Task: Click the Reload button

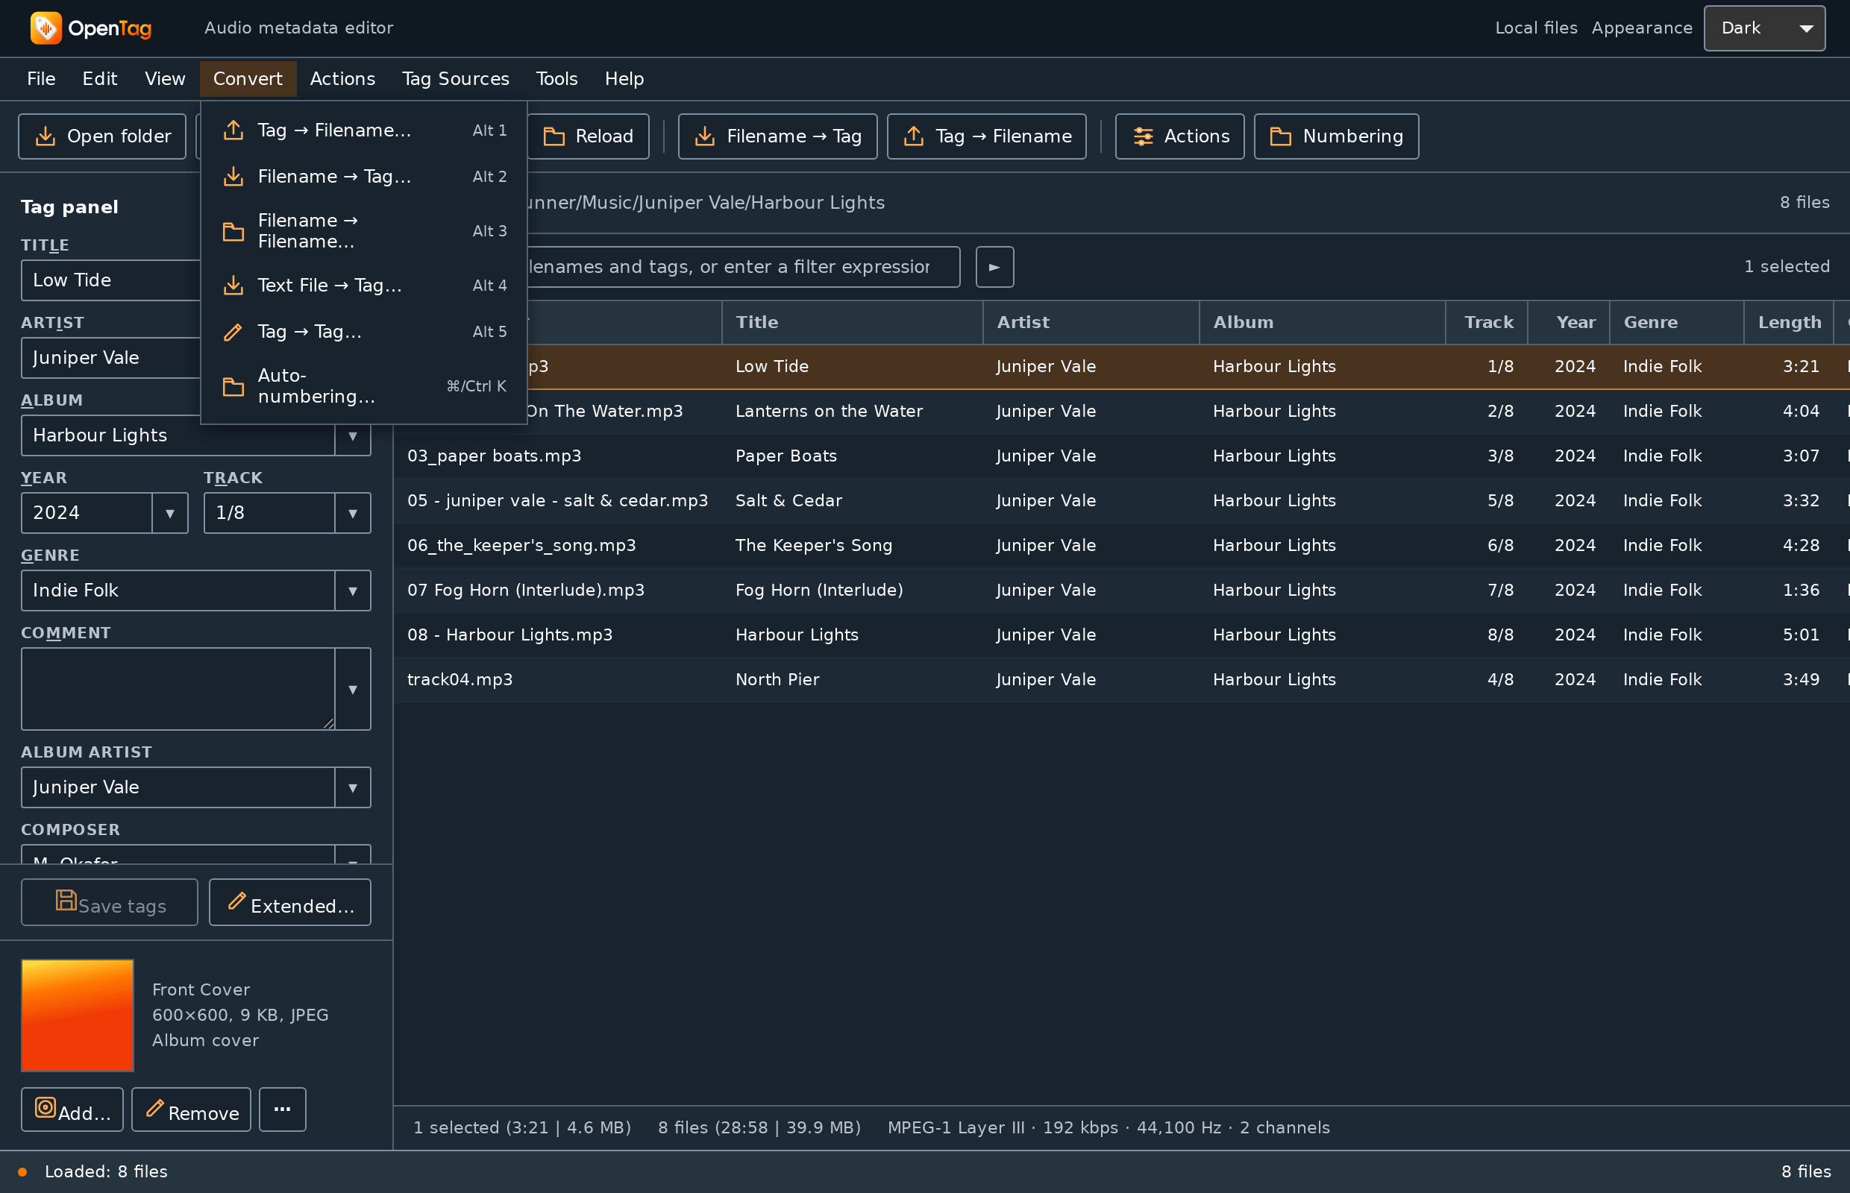Action: (589, 136)
